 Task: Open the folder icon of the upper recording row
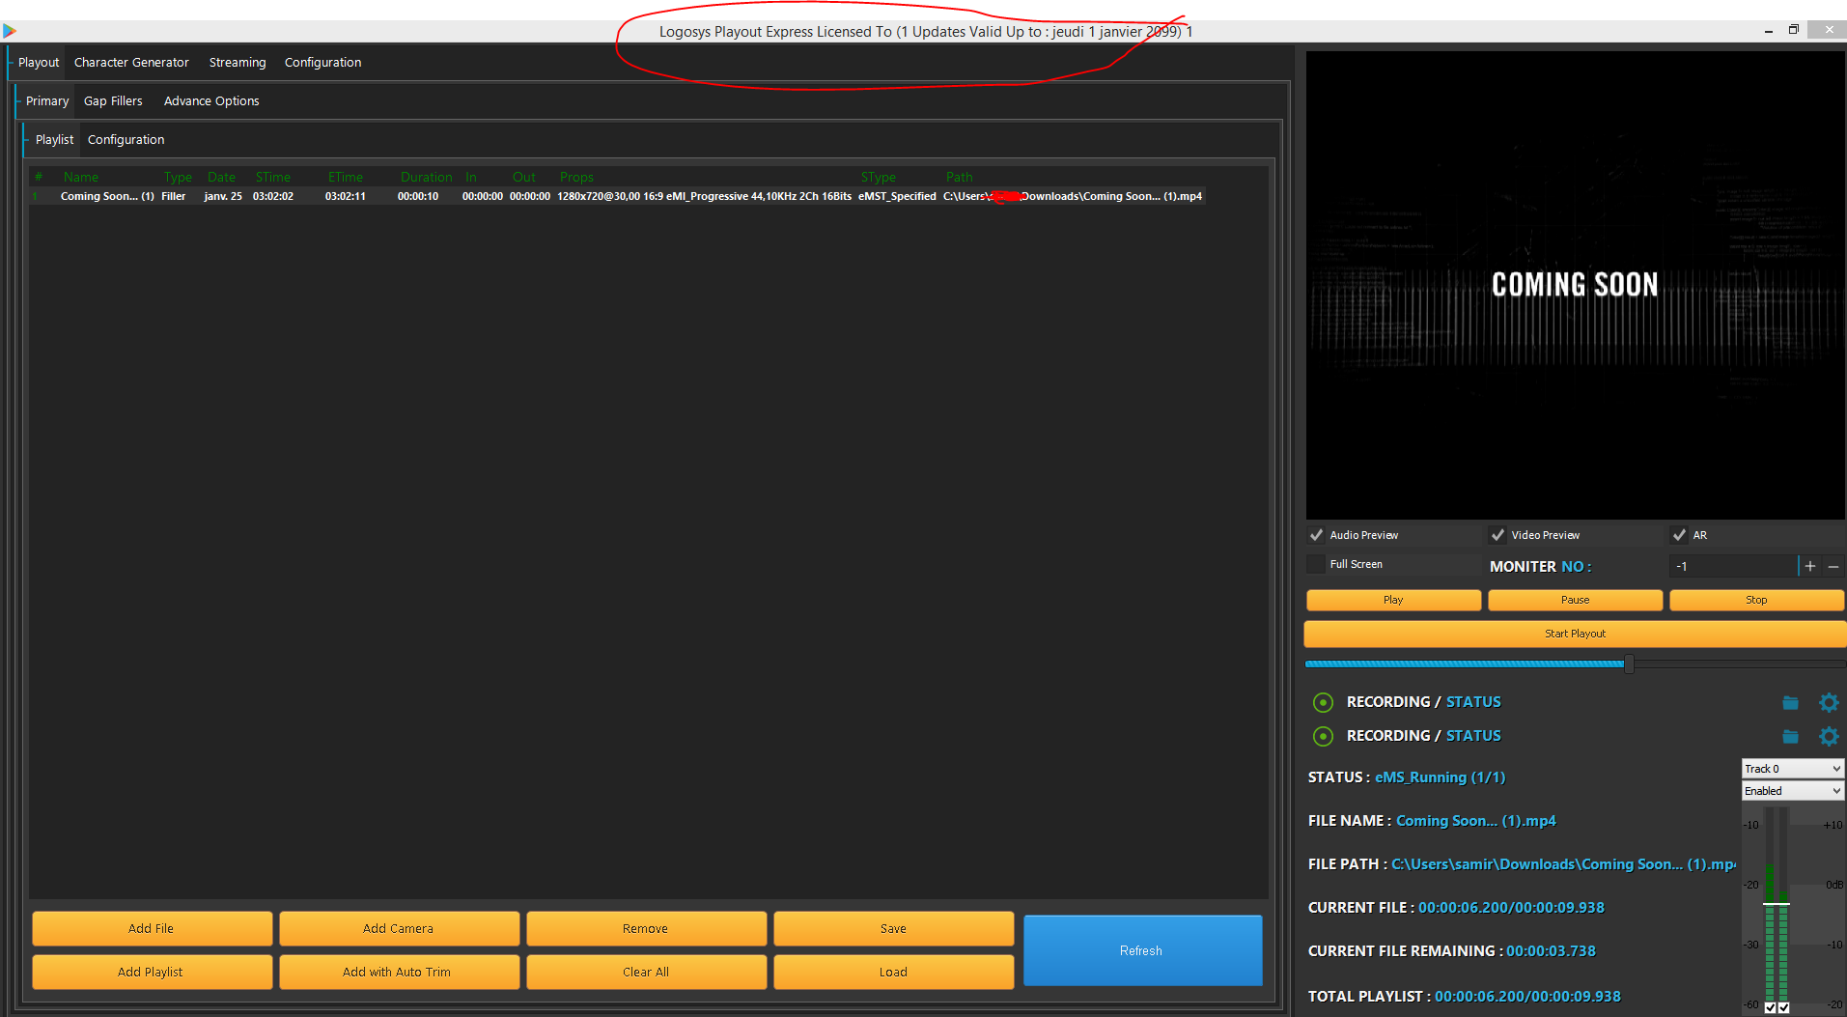coord(1790,703)
